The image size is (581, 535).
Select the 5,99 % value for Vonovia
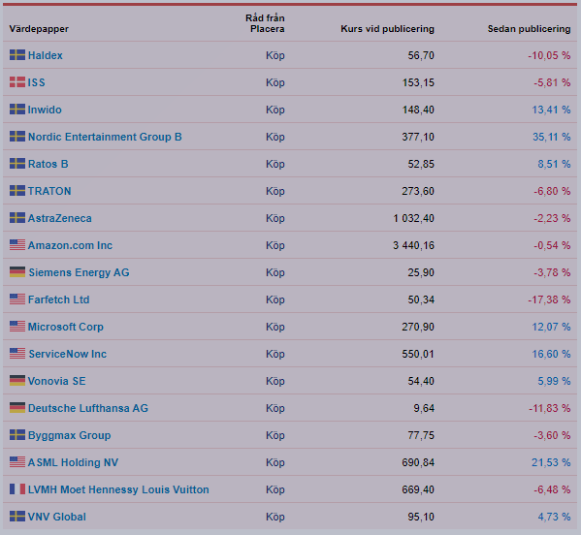(x=554, y=381)
